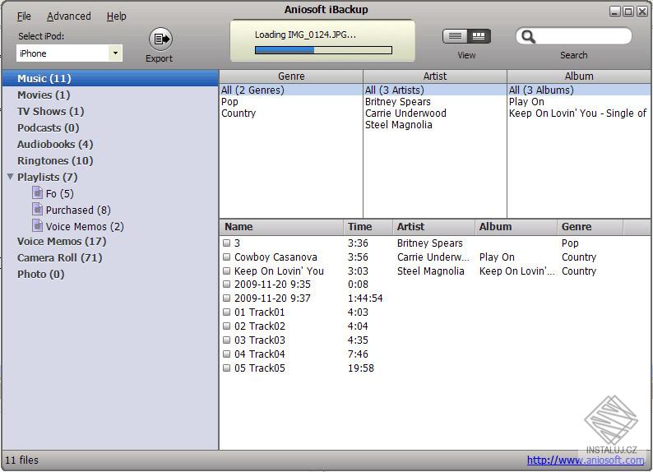Sort by the Artist column header in track list

point(433,227)
